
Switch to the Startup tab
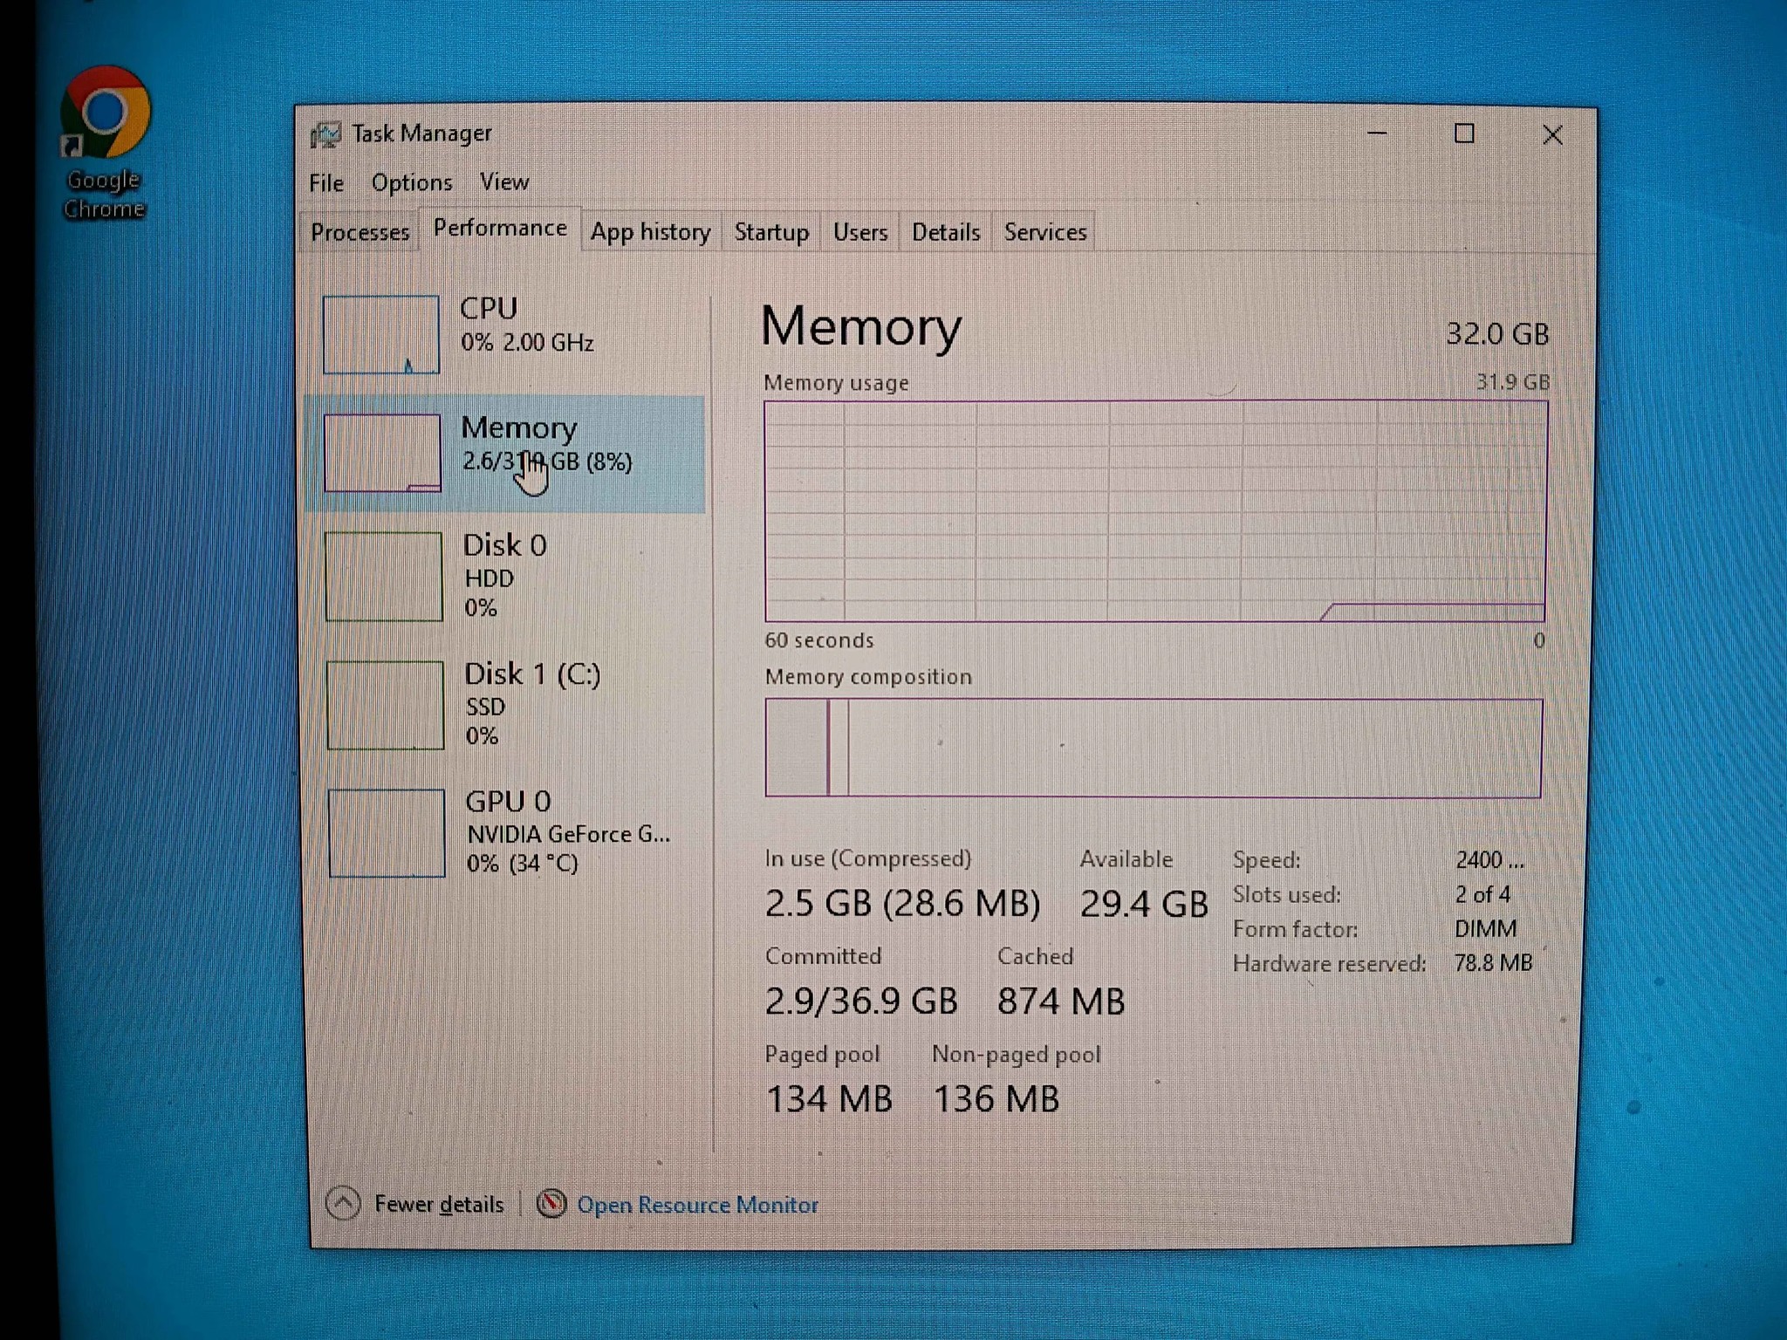coord(771,232)
